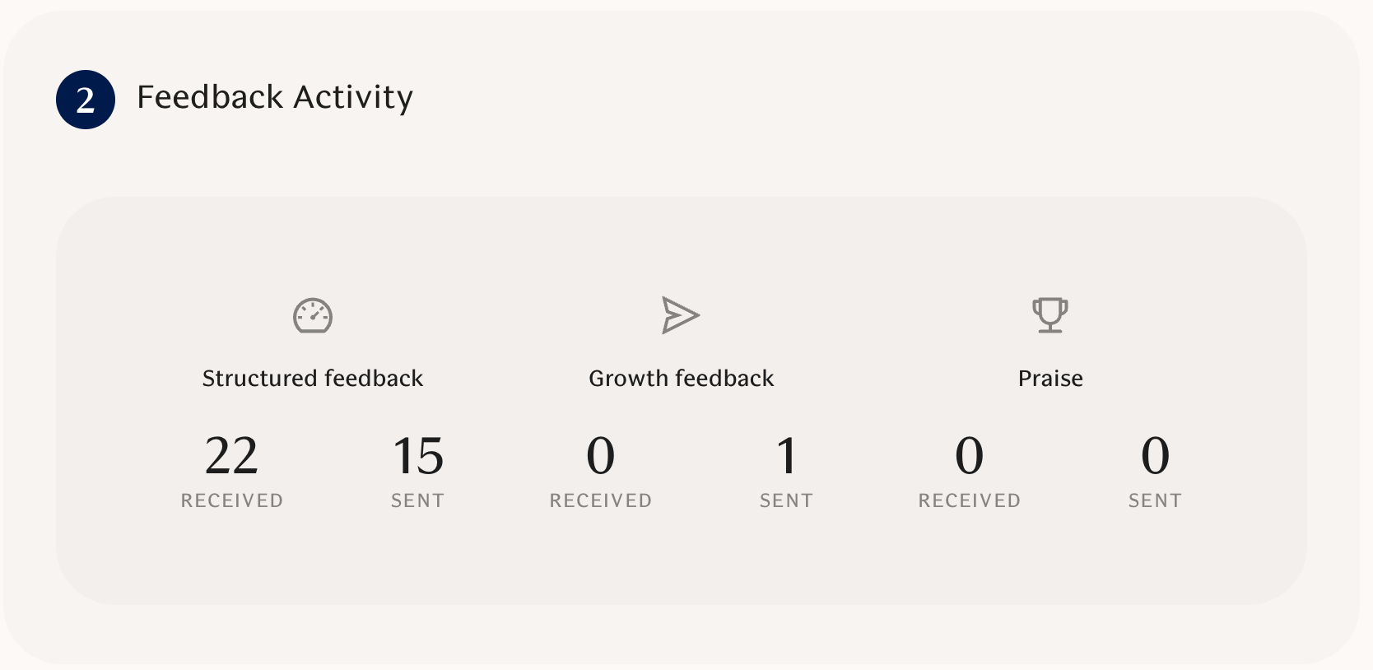Click the 1 growth feedback sent count

pos(787,455)
